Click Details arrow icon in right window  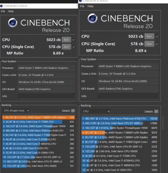tap(156, 112)
